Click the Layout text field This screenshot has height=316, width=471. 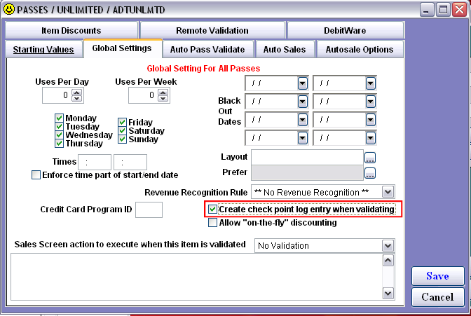pyautogui.click(x=307, y=157)
